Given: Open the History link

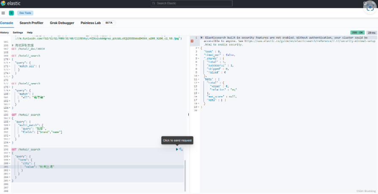Looking at the screenshot, I should tap(4, 32).
